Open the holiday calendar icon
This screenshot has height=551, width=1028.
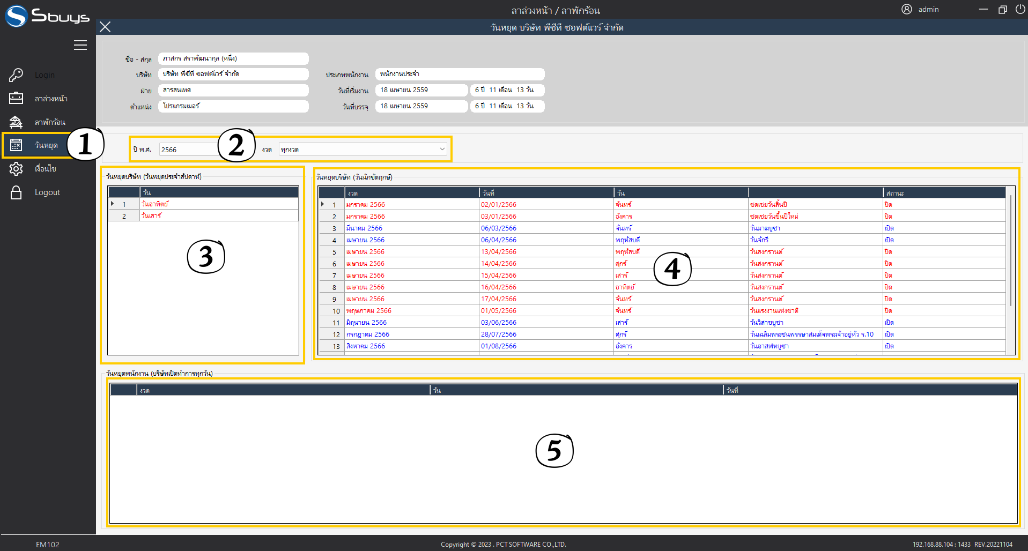coord(16,145)
